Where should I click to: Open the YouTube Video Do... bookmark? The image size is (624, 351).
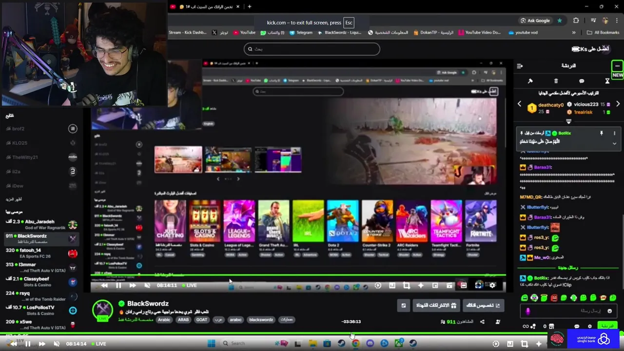tap(479, 33)
